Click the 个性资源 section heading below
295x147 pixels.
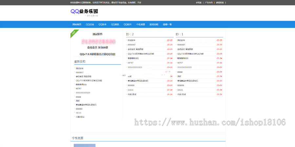77,138
